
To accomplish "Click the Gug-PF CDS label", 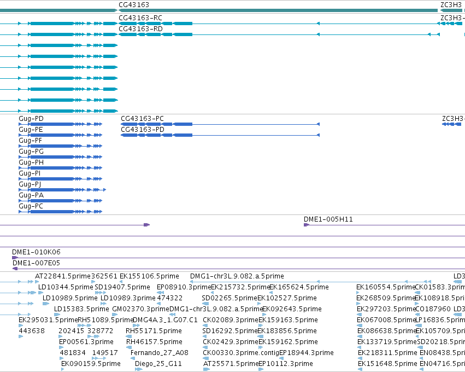I will [x=30, y=141].
